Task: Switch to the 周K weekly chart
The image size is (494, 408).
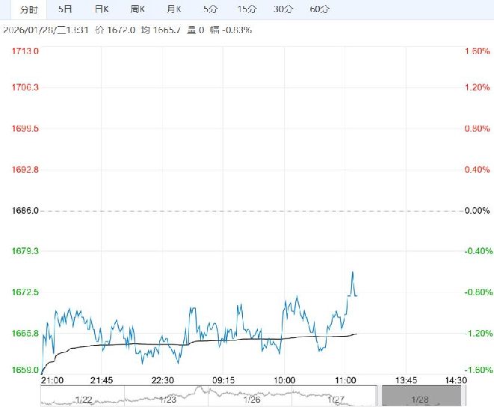Action: [x=138, y=10]
